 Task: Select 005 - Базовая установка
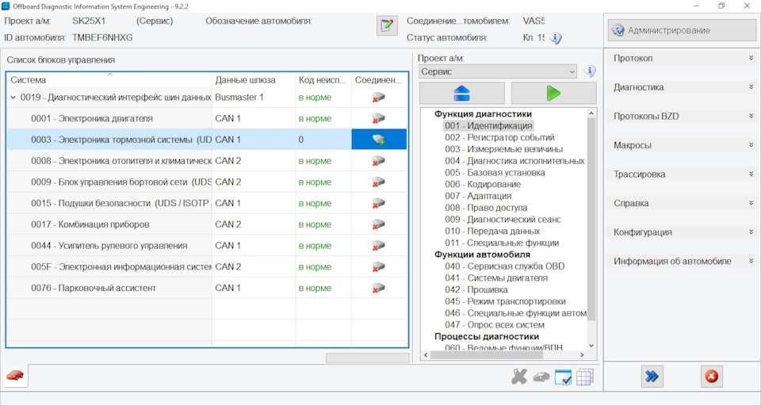(495, 172)
